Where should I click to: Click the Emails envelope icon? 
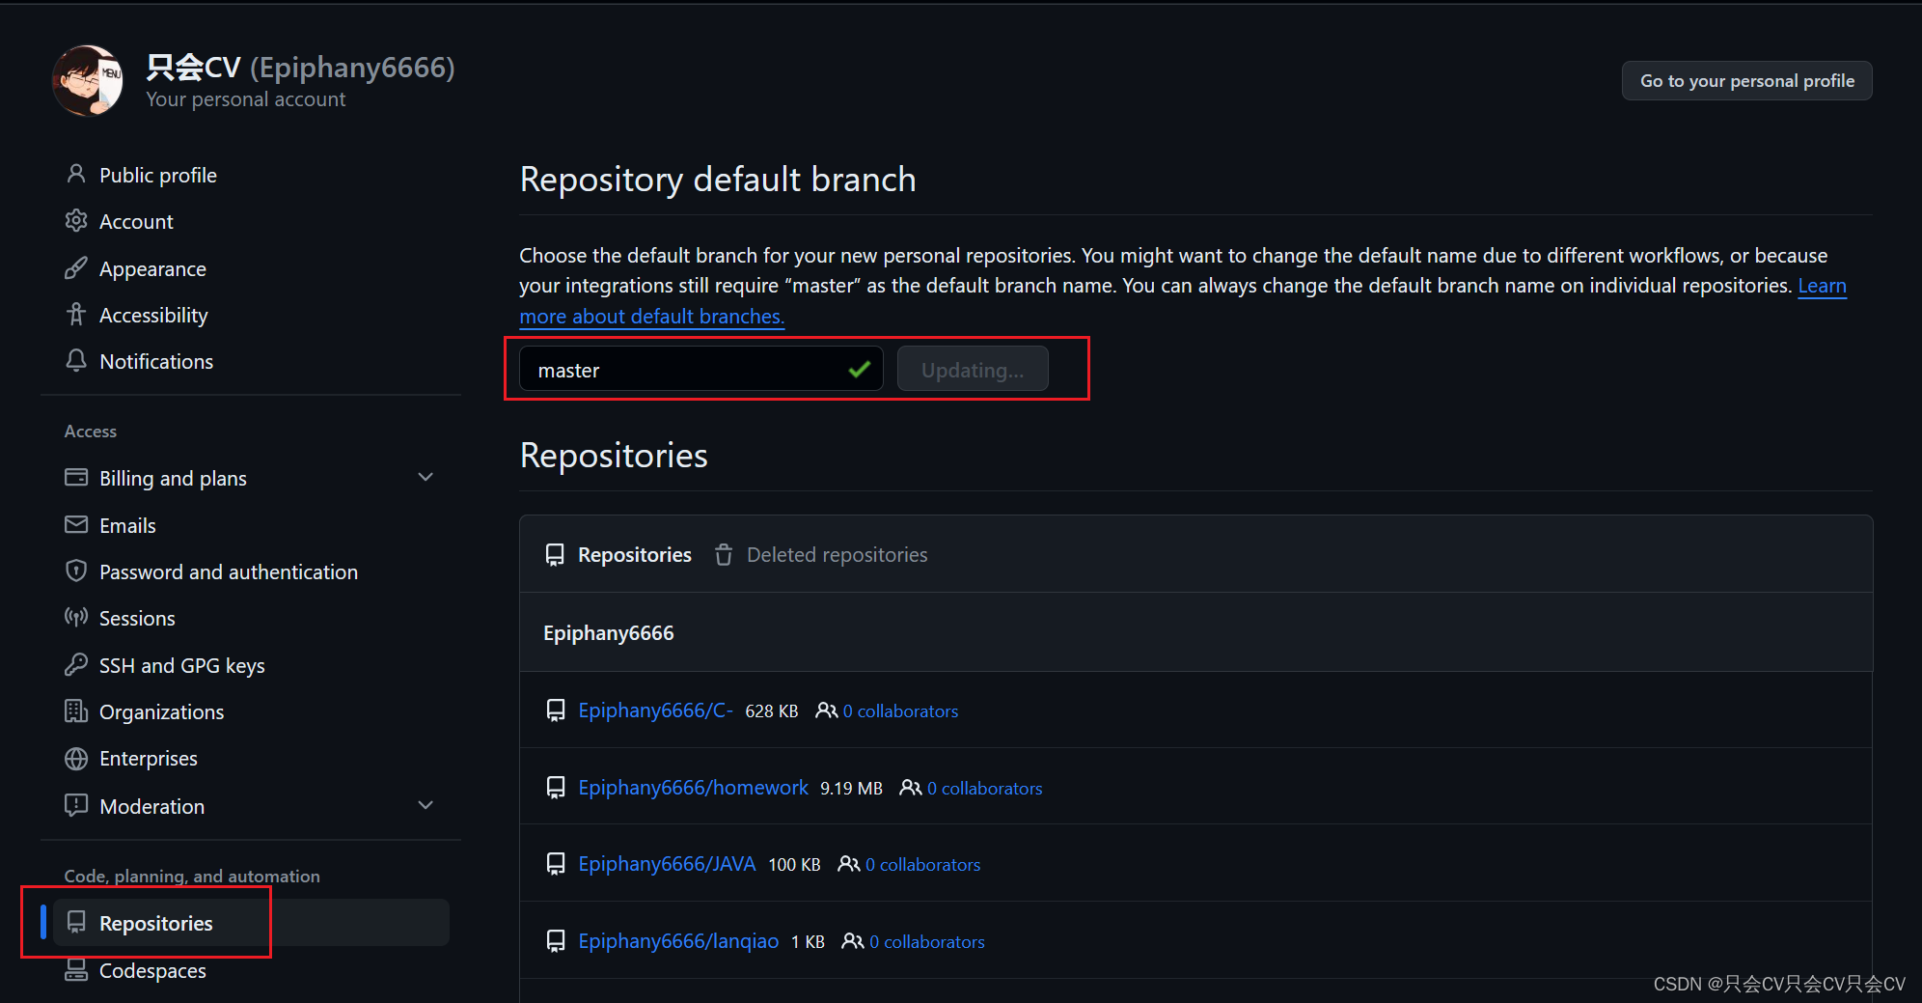pyautogui.click(x=76, y=525)
